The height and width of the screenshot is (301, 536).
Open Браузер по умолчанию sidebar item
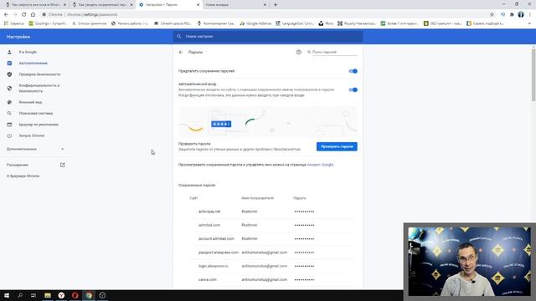pos(39,125)
